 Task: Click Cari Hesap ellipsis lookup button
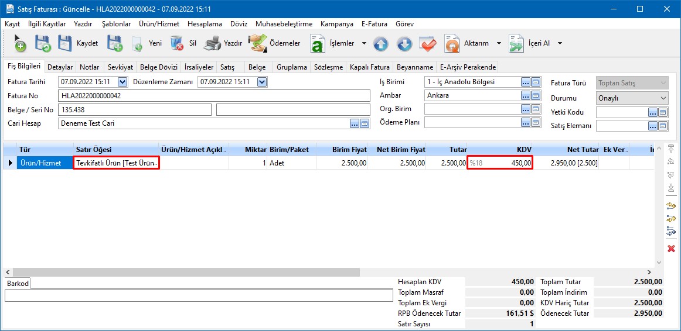[x=354, y=123]
